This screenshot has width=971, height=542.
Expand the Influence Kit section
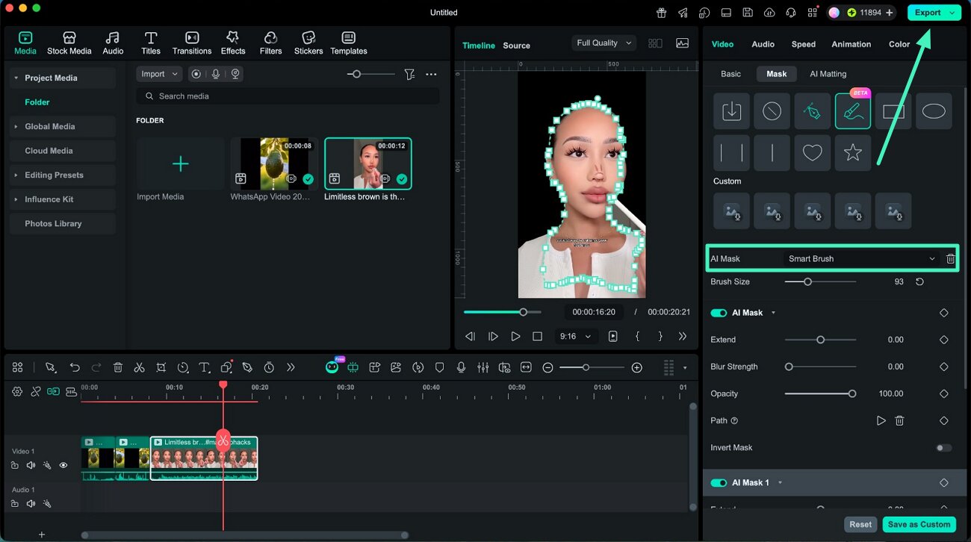[16, 199]
